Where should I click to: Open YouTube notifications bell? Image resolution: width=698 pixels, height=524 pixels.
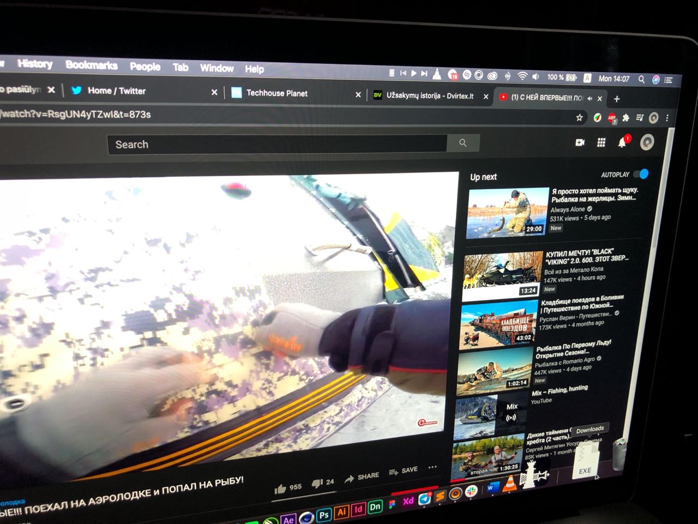pyautogui.click(x=622, y=142)
